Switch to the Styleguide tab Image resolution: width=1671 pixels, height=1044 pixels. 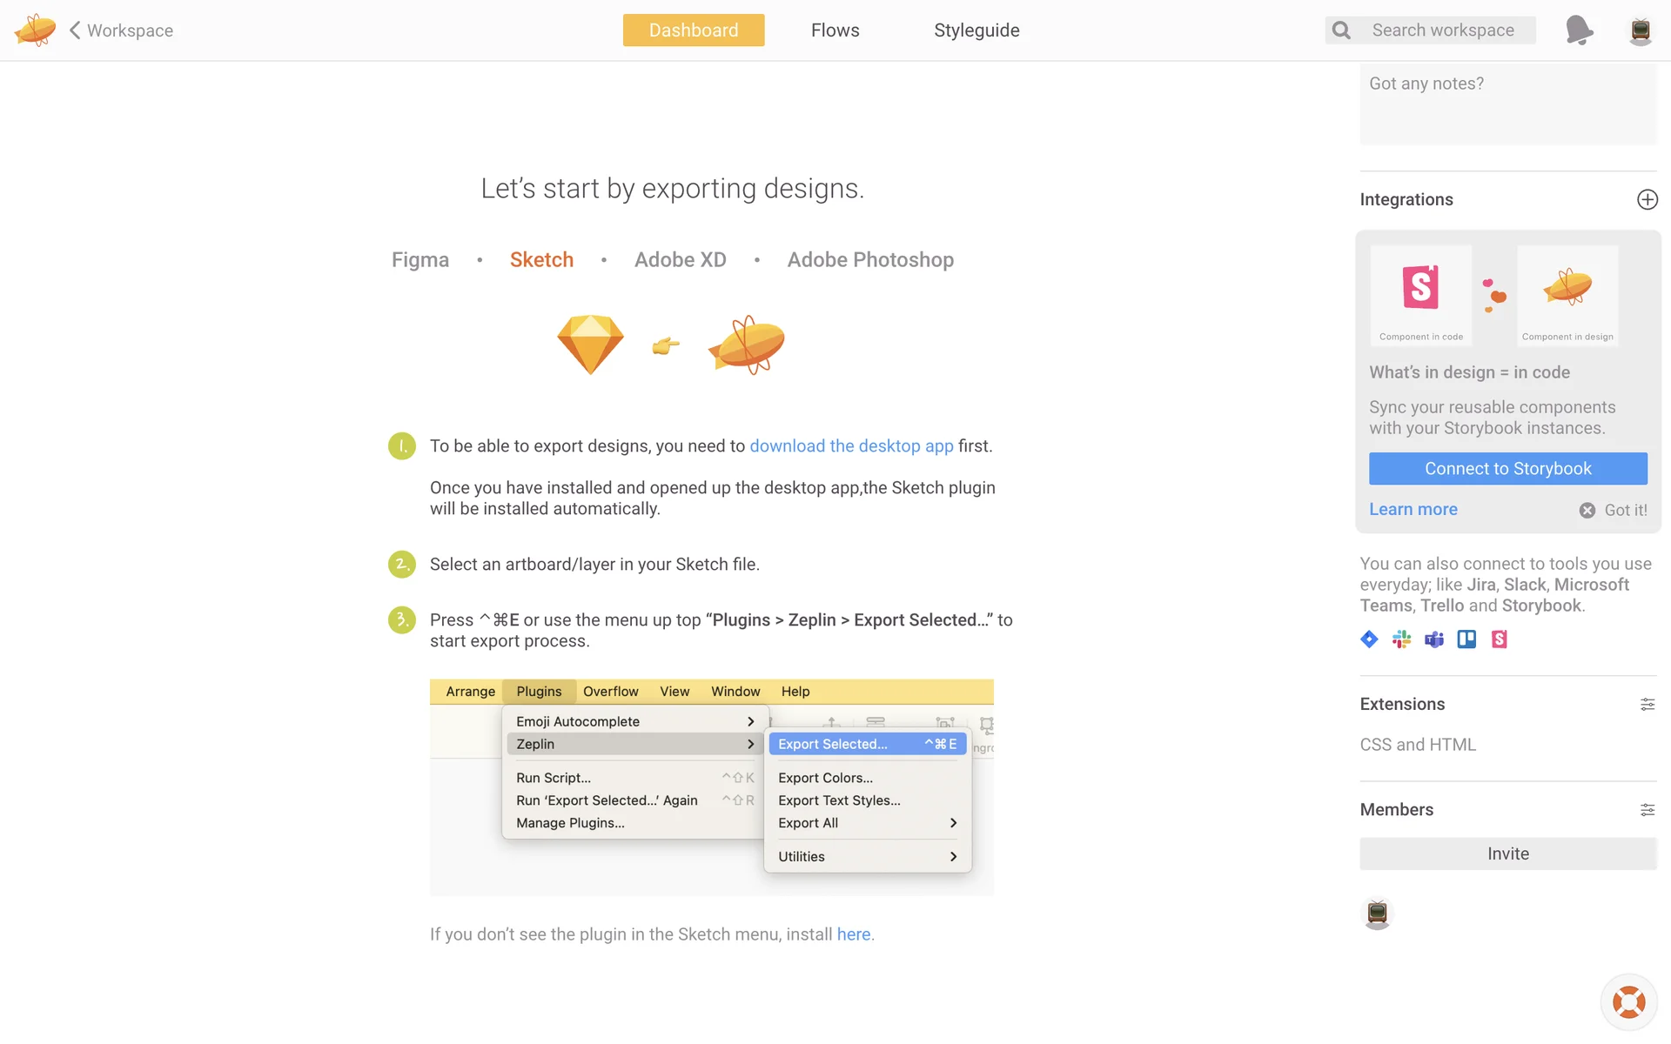point(976,30)
